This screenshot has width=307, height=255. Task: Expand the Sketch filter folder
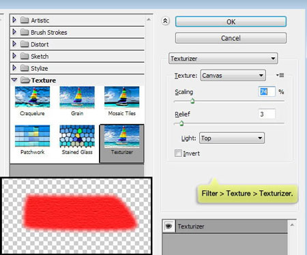(x=14, y=56)
